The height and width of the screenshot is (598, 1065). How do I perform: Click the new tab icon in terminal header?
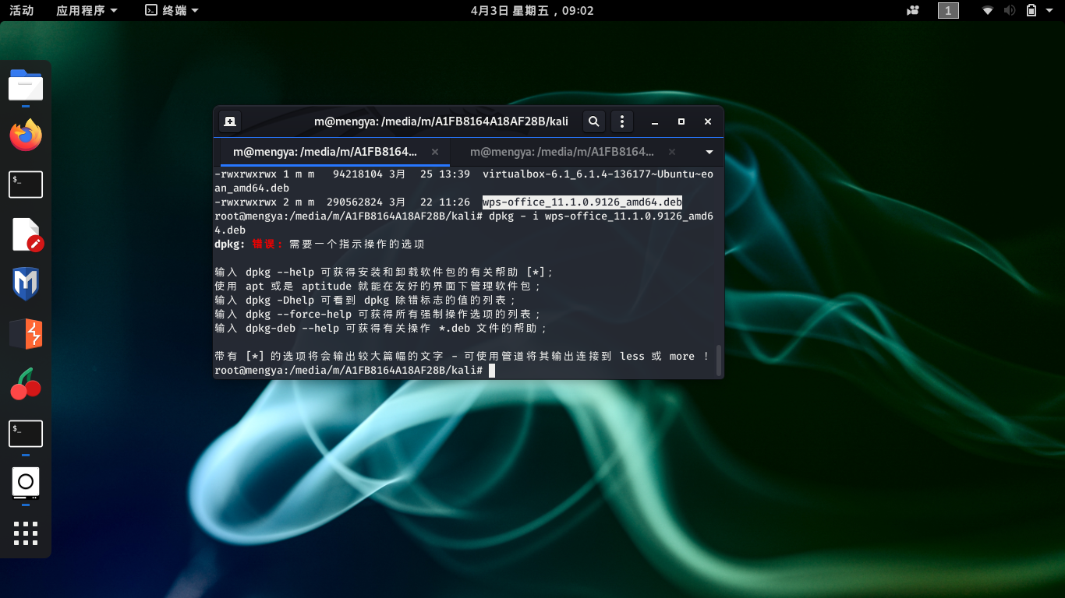pyautogui.click(x=229, y=121)
